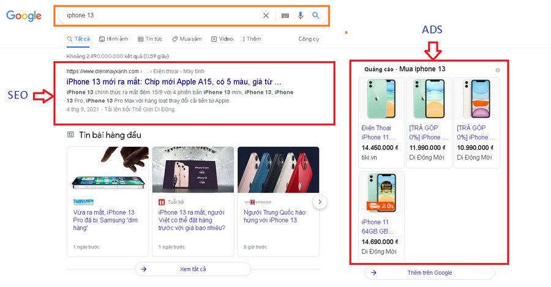551x287 pixels.
Task: Click inside the iphone 13 search field
Action: [x=159, y=15]
